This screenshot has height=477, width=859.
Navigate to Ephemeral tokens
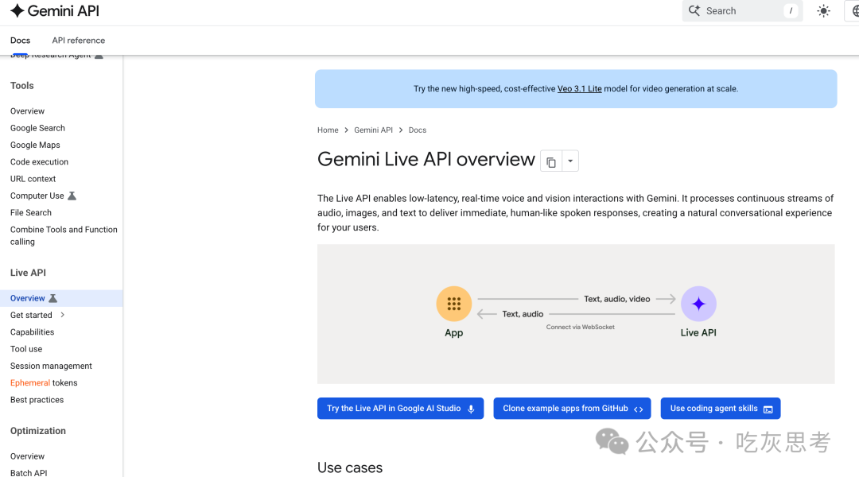(44, 383)
